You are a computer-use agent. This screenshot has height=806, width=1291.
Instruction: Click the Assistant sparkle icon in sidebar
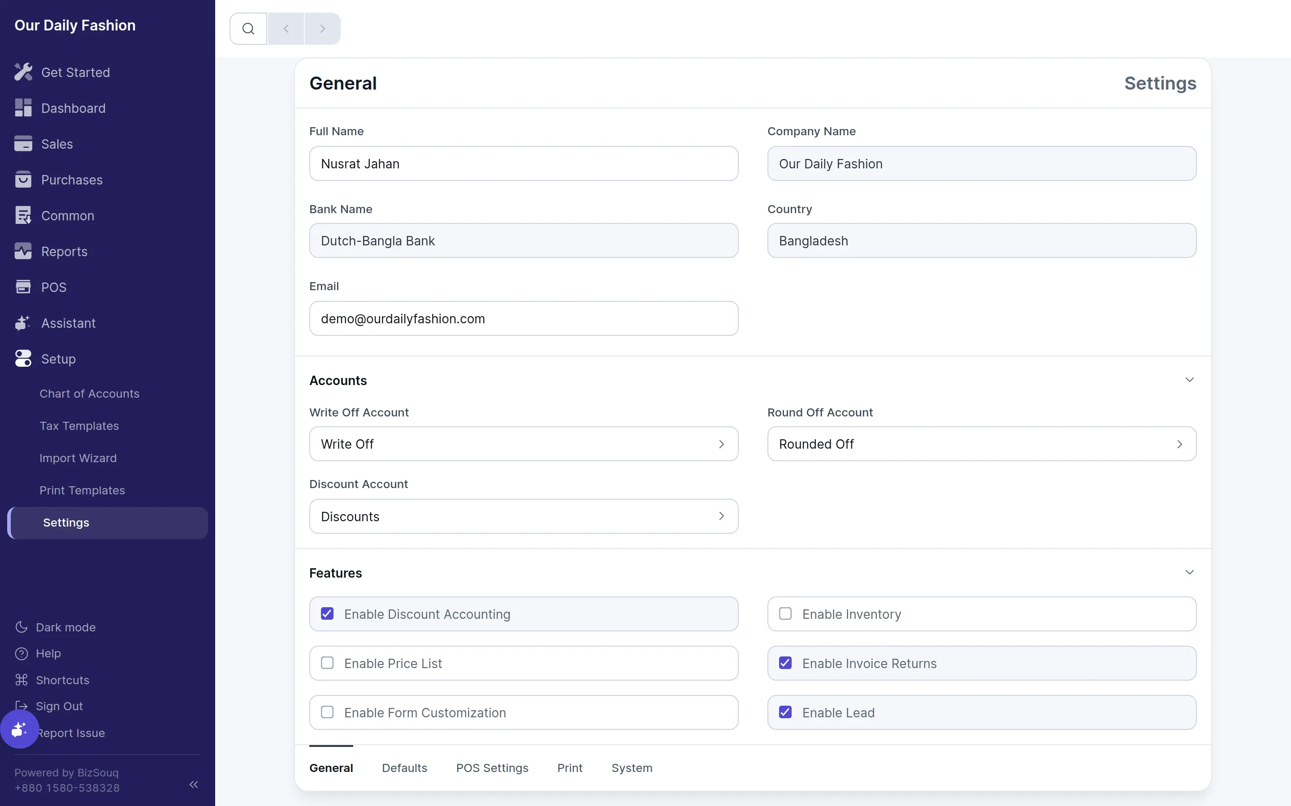pos(23,322)
